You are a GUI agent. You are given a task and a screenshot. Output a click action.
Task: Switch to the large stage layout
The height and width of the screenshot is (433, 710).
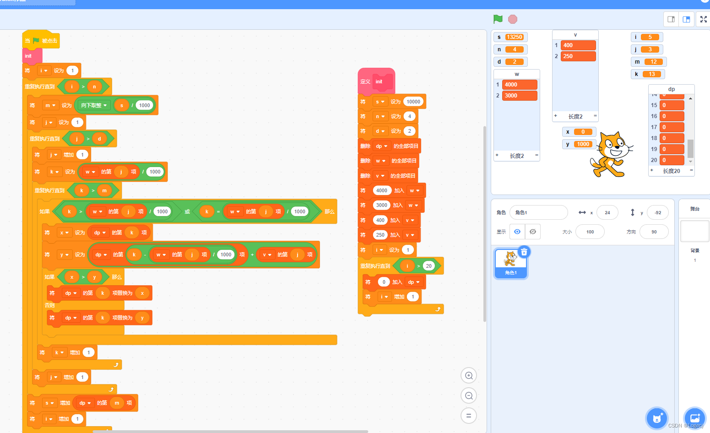click(686, 19)
